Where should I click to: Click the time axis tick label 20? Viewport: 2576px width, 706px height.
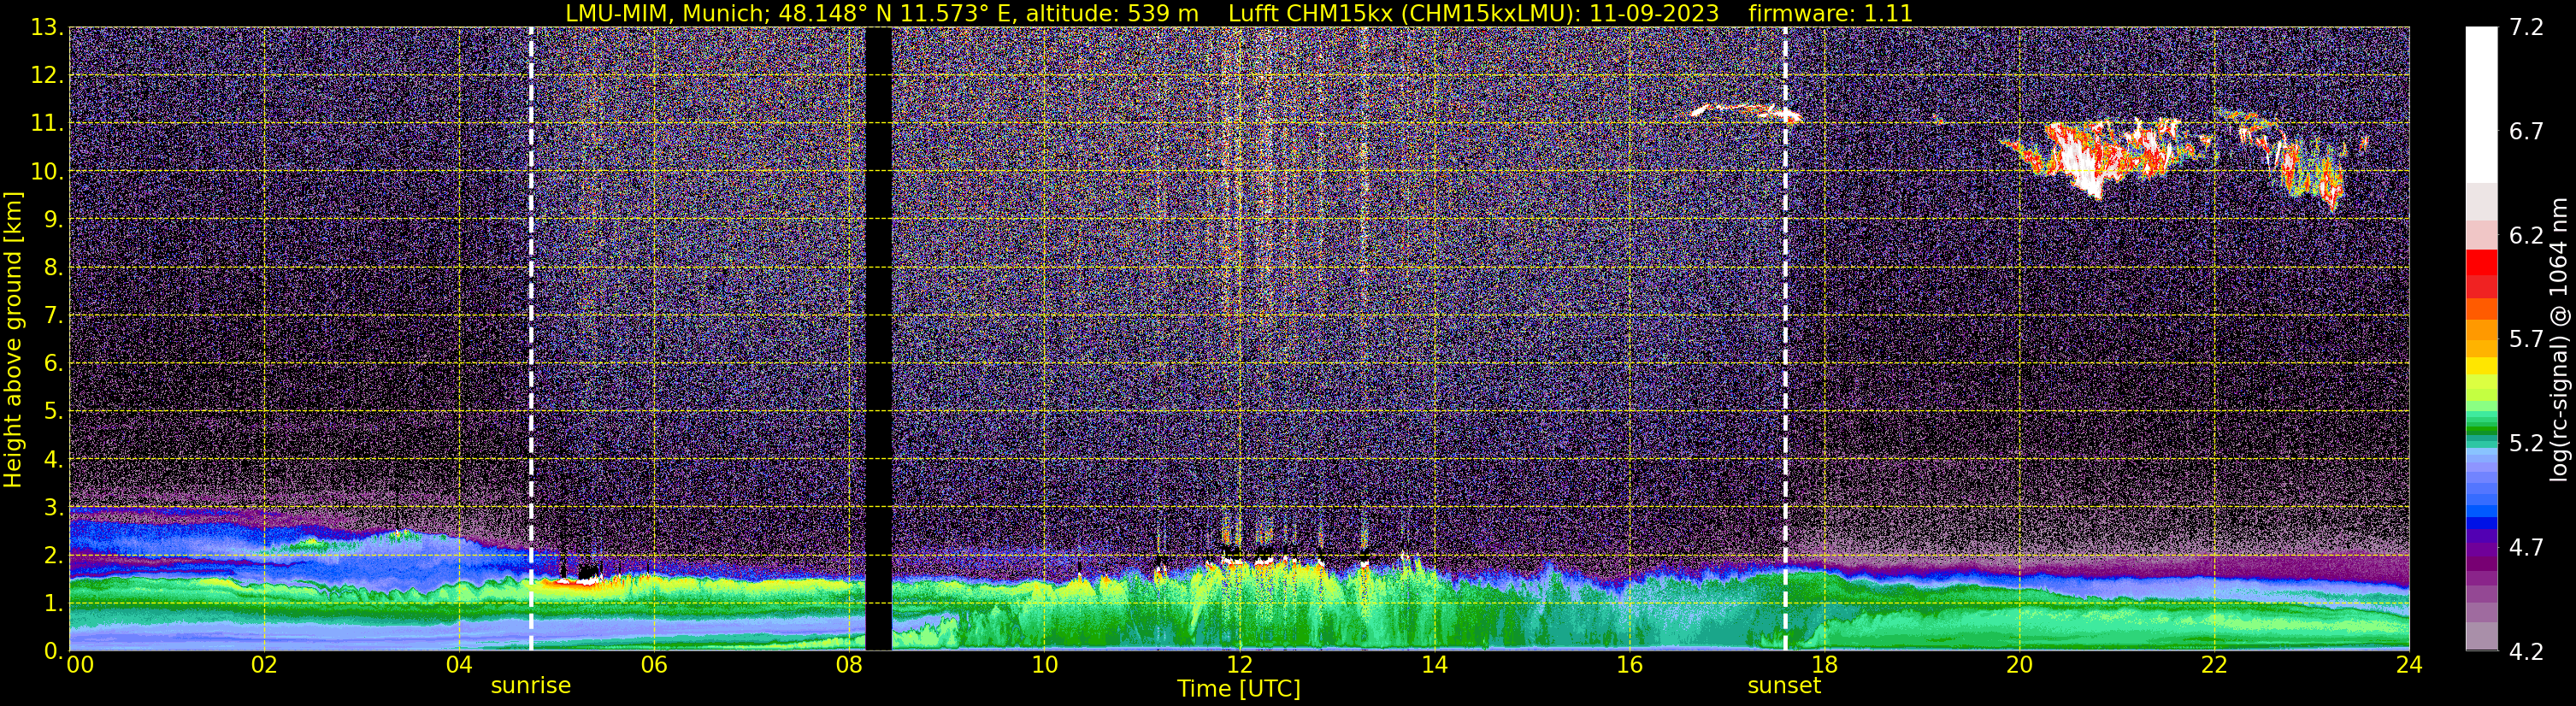click(2019, 665)
